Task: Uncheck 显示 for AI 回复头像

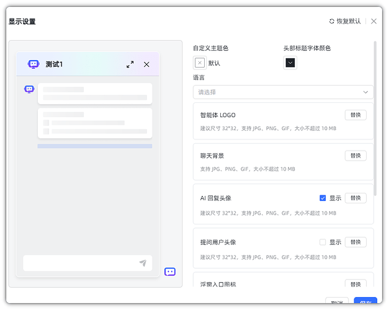Action: (x=323, y=198)
